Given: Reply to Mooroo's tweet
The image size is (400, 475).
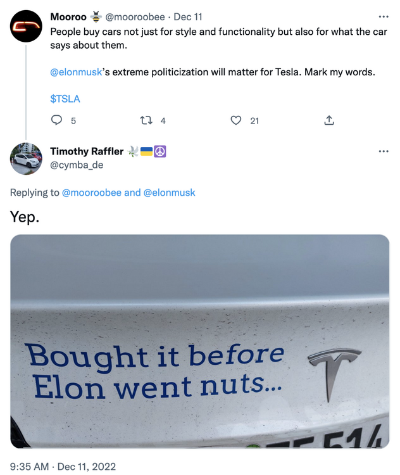Looking at the screenshot, I should point(56,120).
